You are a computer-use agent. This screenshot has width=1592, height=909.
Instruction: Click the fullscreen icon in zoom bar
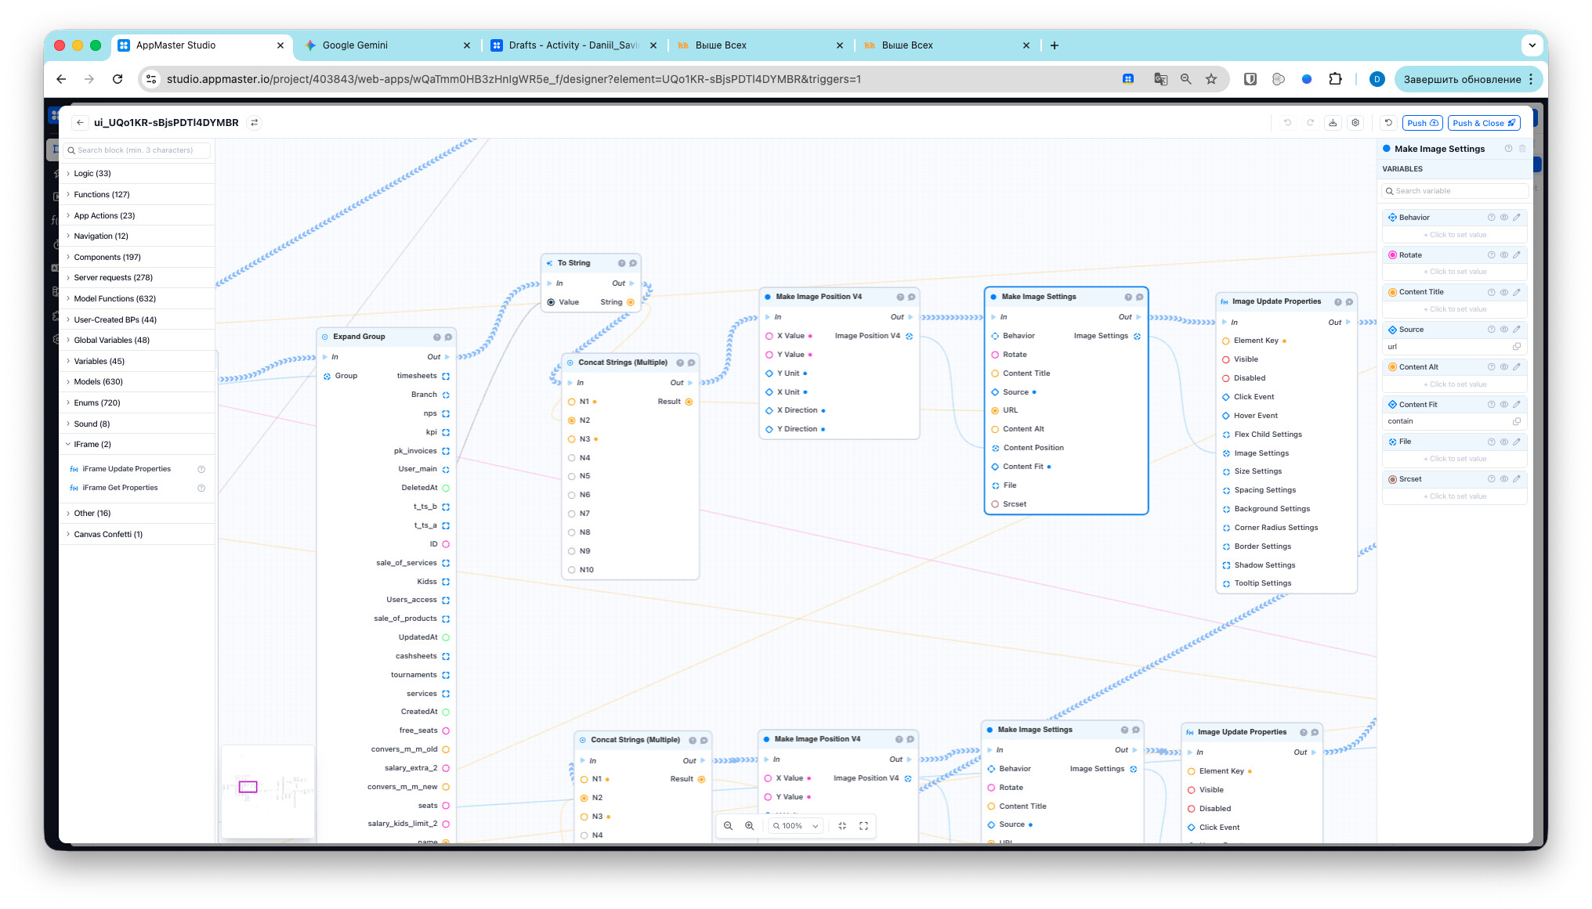863,826
